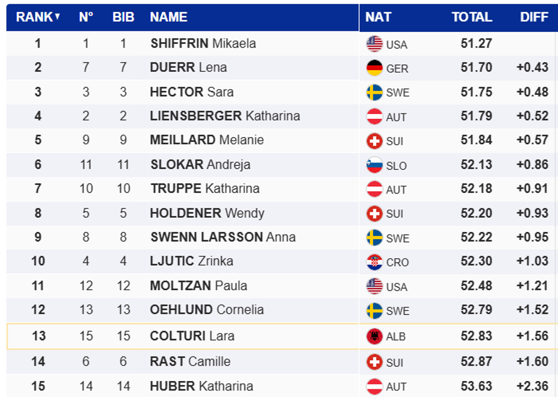Click the Slovenian flag beside Slokar
Image resolution: width=558 pixels, height=397 pixels.
click(375, 165)
